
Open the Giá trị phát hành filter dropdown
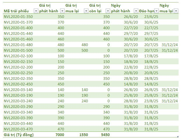point(62,11)
